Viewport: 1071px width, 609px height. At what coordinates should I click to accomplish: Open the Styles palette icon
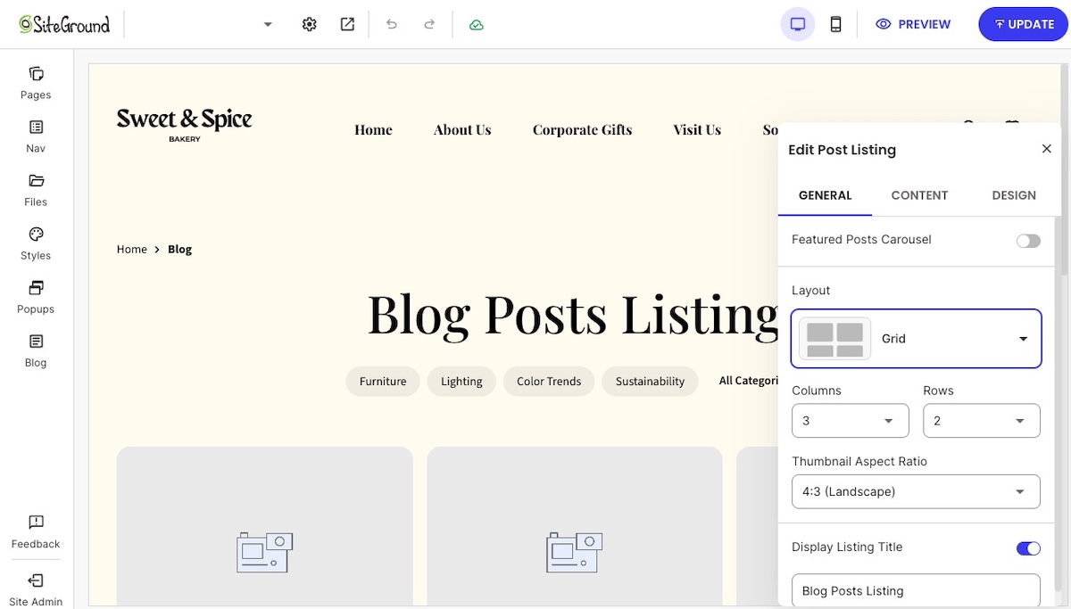[x=36, y=234]
